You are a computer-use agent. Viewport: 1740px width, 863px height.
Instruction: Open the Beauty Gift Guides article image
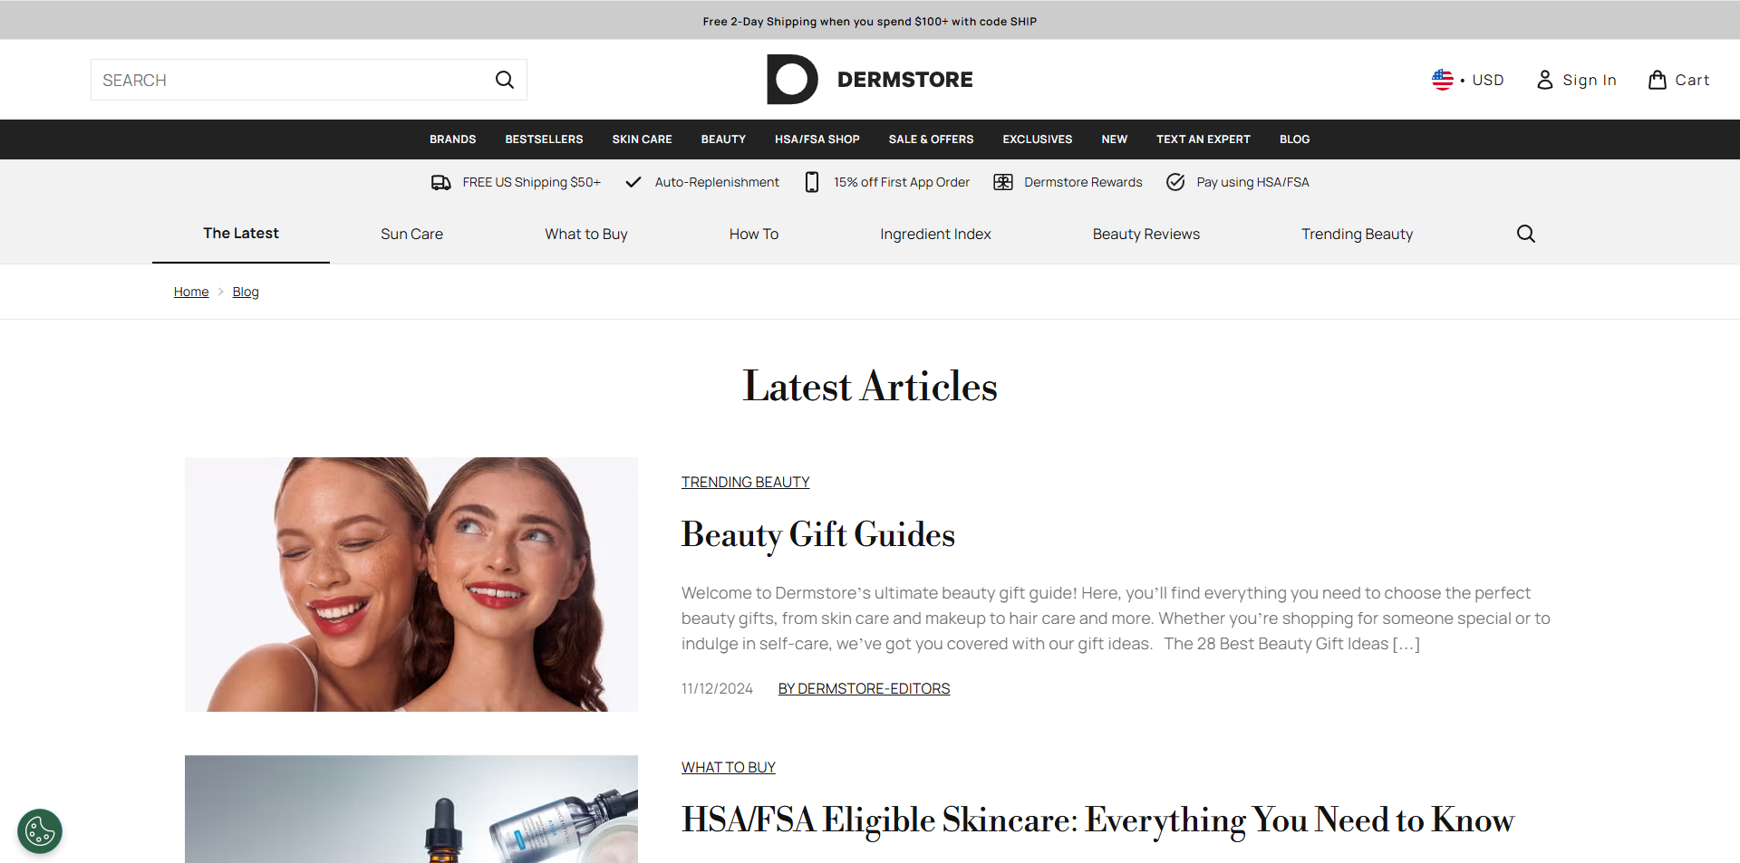[x=411, y=583]
